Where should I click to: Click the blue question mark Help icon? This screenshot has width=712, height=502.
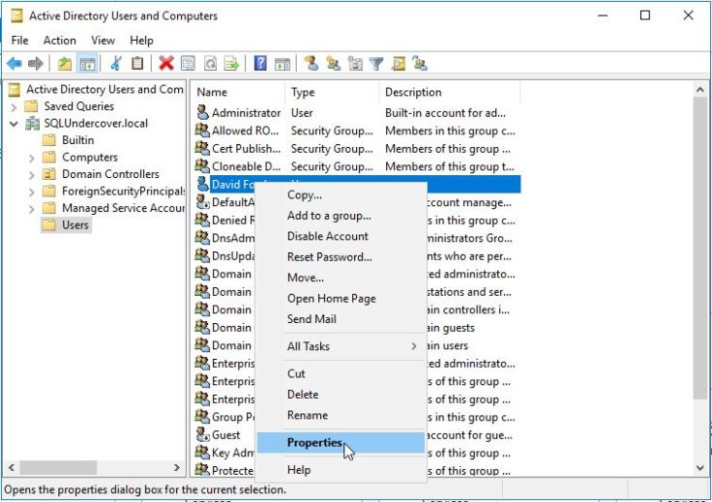tap(260, 63)
